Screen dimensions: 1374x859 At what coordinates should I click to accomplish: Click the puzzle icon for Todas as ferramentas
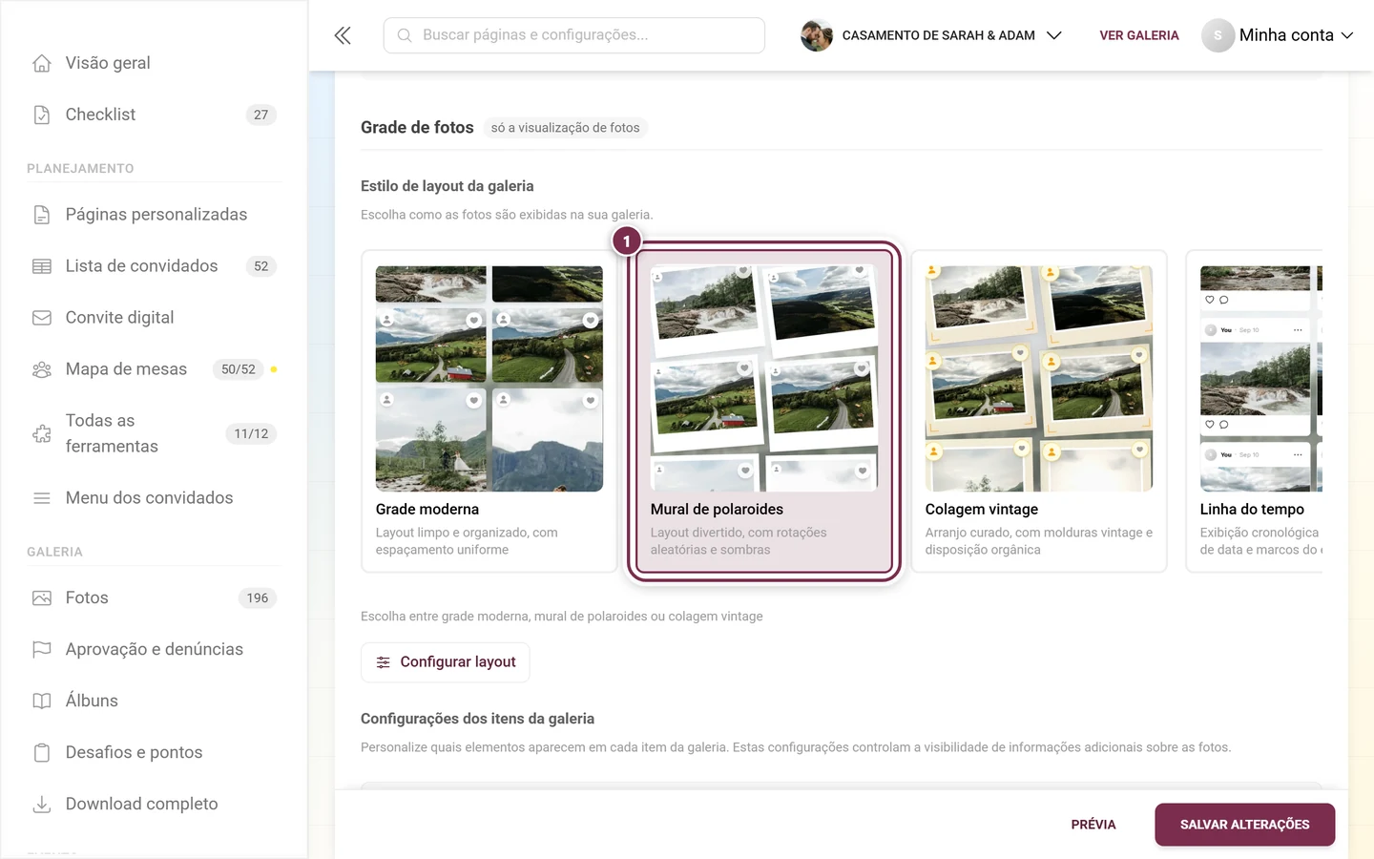point(42,433)
